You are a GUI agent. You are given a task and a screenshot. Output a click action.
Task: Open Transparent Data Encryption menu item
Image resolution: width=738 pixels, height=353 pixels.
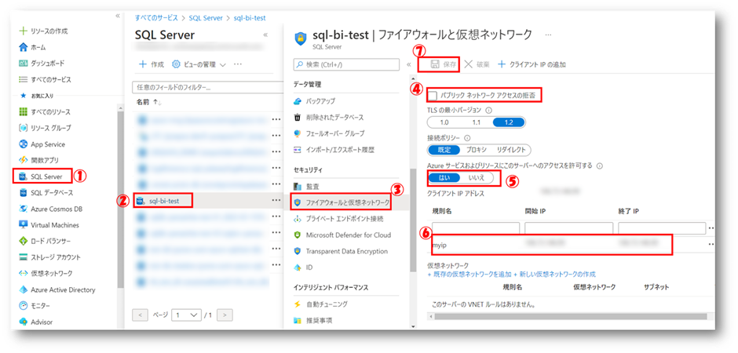340,251
